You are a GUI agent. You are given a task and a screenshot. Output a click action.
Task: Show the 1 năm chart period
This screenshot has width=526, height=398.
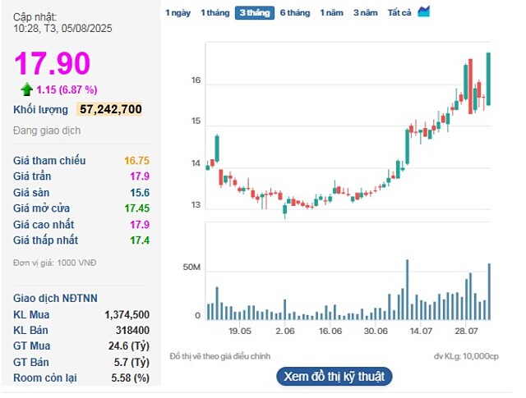coord(332,12)
